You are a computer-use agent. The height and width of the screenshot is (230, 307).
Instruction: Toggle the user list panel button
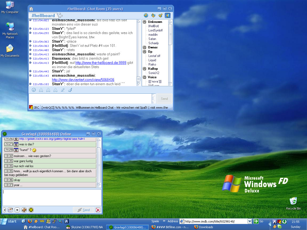point(167,15)
